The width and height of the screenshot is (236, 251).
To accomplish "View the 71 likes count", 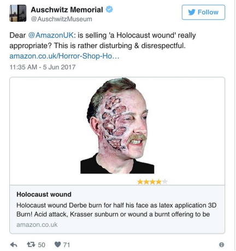I will click(x=67, y=245).
